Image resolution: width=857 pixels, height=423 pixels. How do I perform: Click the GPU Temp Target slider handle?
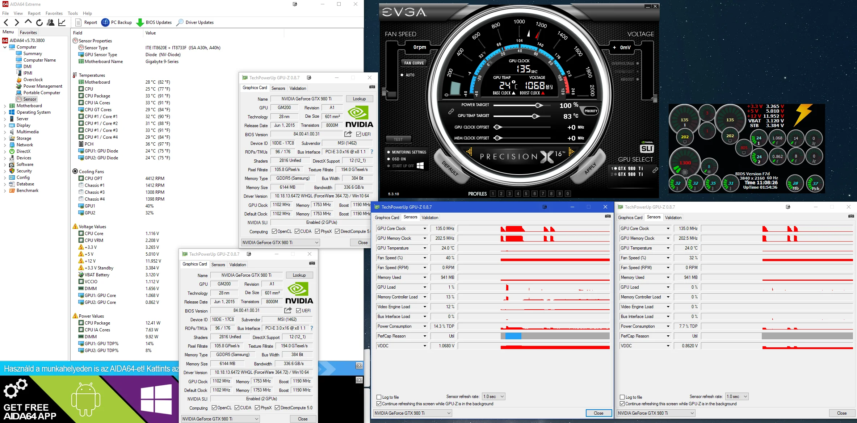tap(535, 116)
